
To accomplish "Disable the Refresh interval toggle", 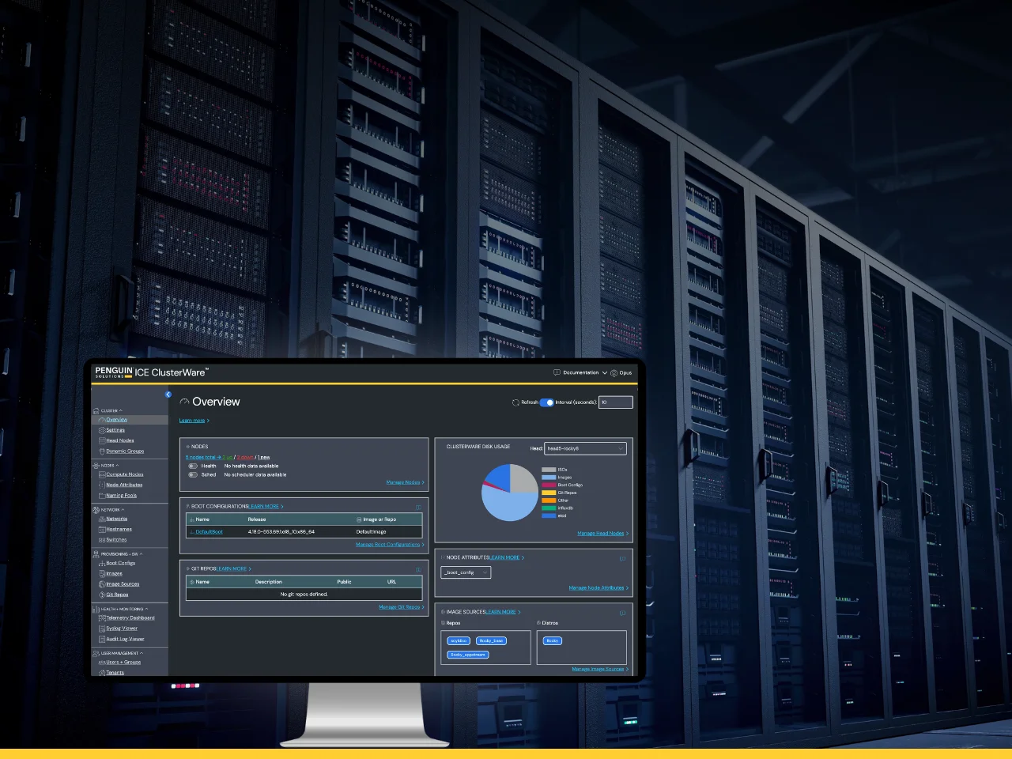I will pos(549,402).
